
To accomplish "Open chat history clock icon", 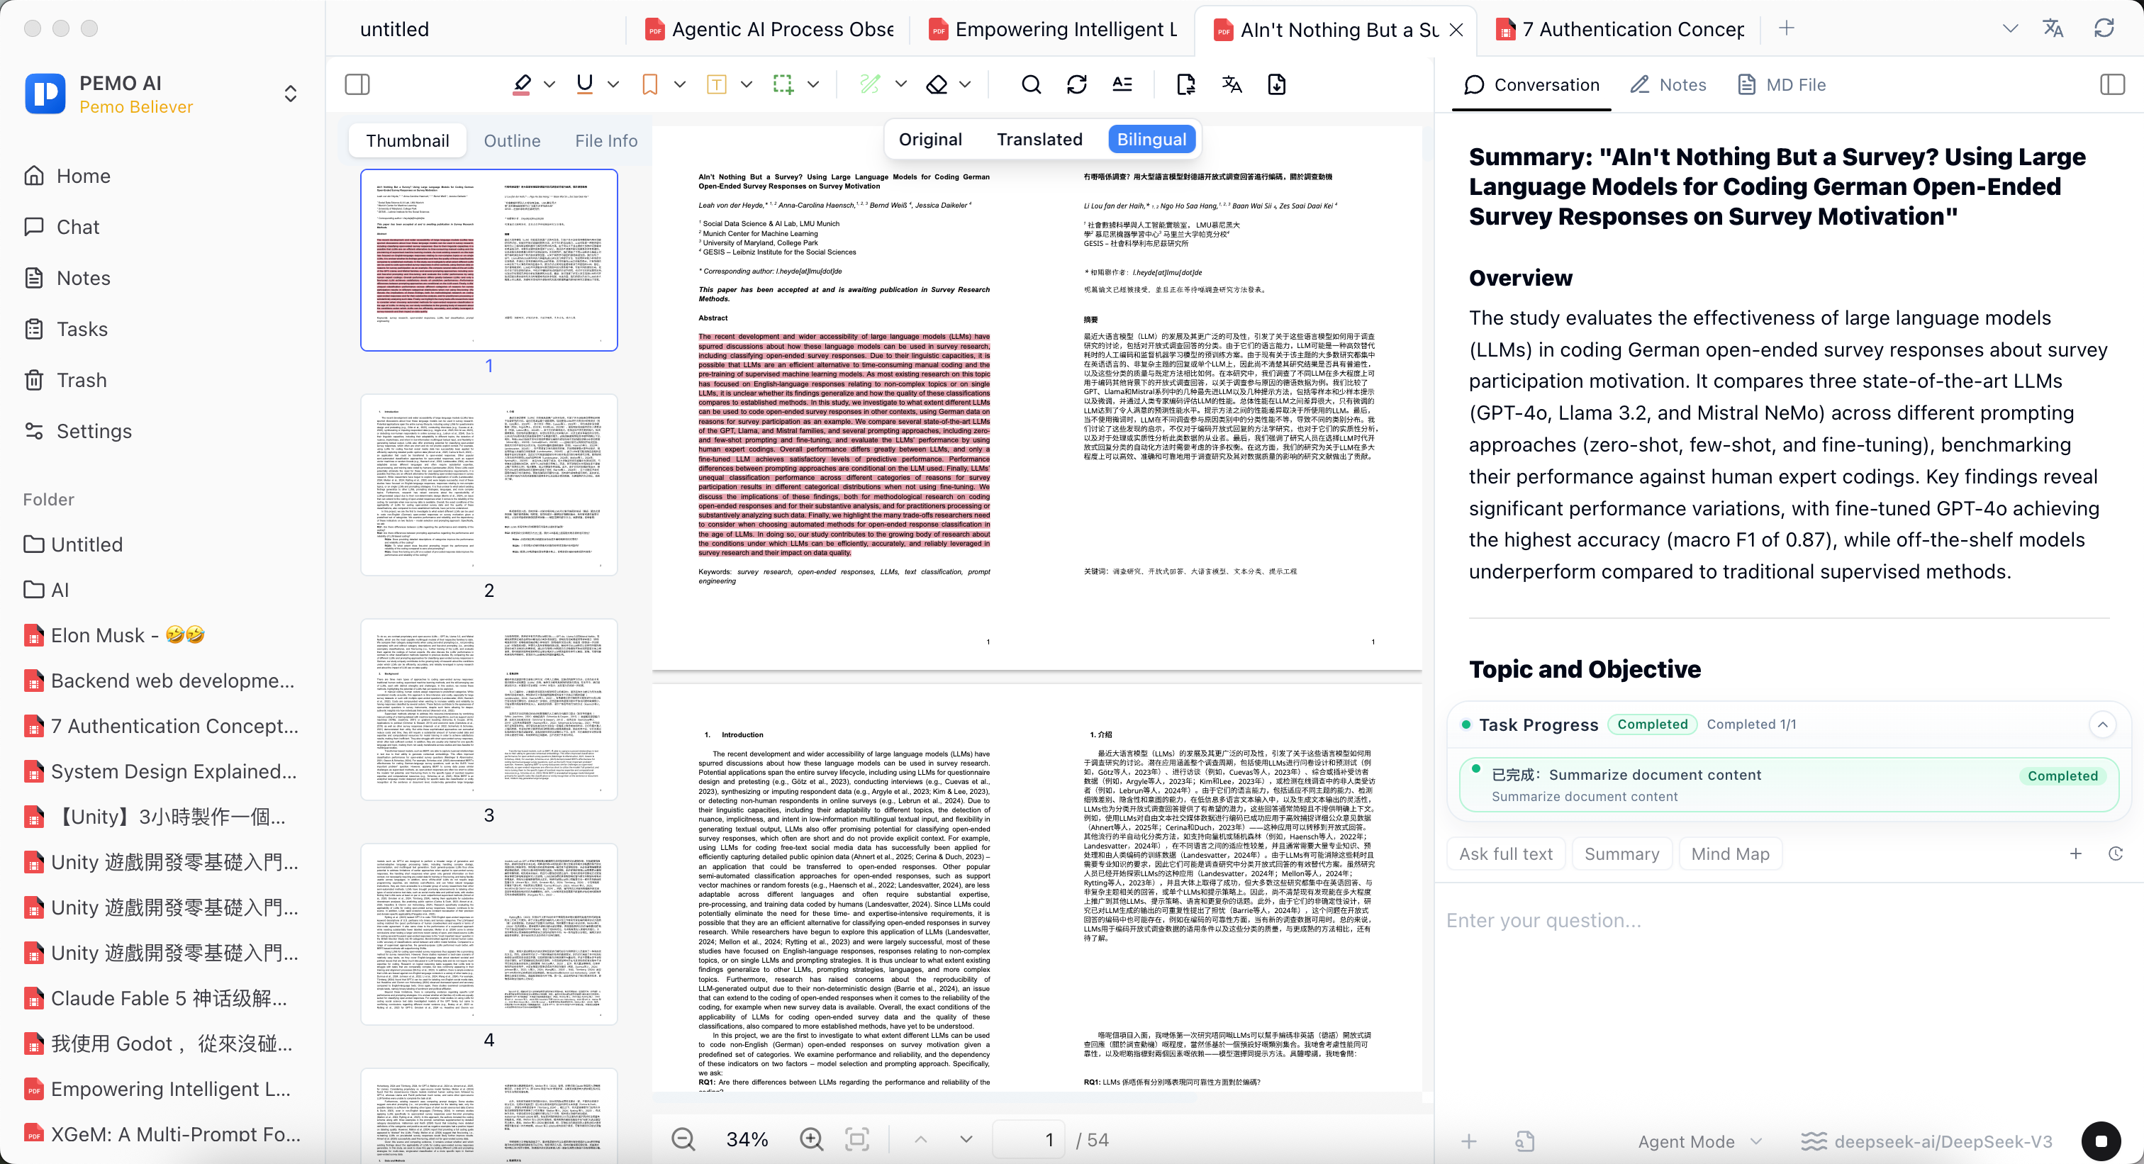I will click(2116, 854).
